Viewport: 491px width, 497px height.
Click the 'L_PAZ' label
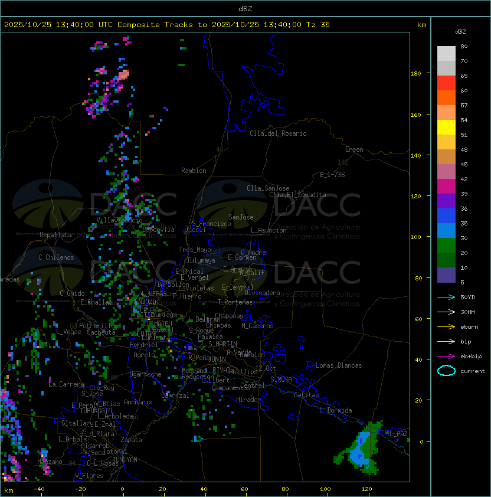coord(398,434)
